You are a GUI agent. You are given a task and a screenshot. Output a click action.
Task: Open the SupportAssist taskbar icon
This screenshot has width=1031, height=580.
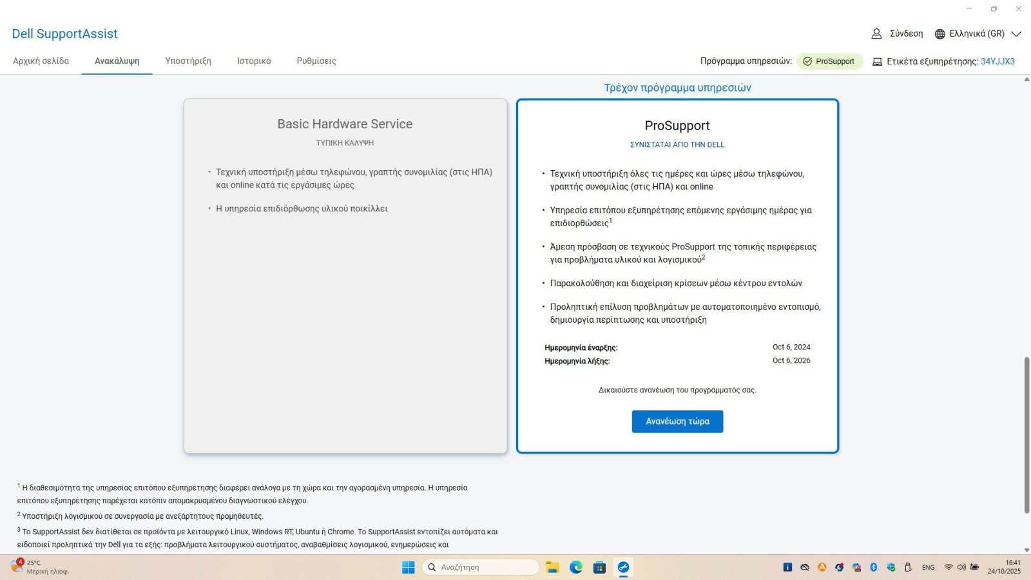point(623,567)
